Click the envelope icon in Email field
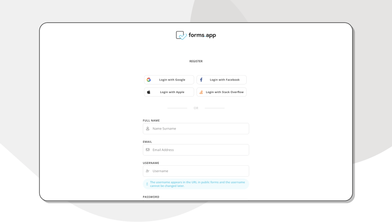The image size is (392, 224). click(x=148, y=150)
